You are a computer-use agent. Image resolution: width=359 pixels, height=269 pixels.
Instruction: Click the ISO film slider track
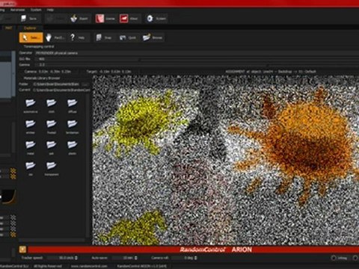pos(202,59)
